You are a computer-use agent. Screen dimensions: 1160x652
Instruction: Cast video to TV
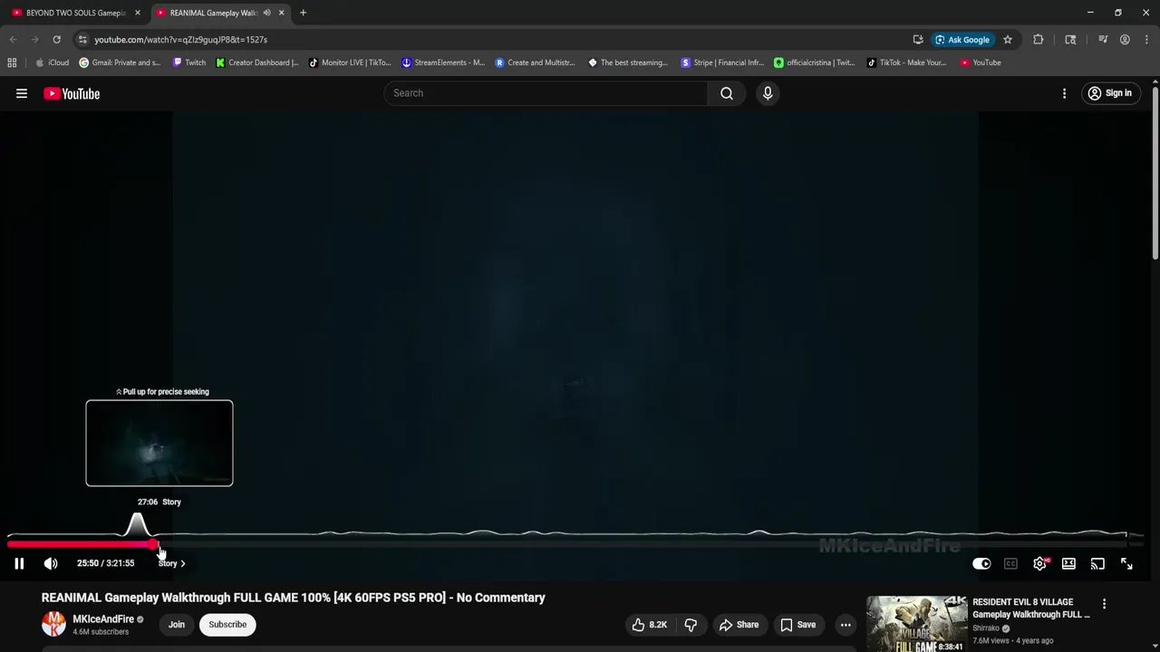[1097, 563]
